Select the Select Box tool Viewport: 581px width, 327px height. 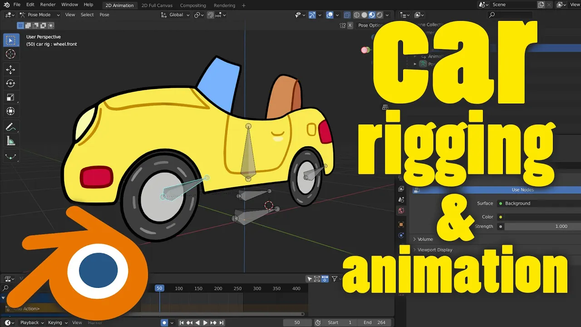(x=10, y=40)
